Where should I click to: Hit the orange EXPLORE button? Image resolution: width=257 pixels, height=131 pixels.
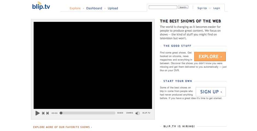[210, 56]
